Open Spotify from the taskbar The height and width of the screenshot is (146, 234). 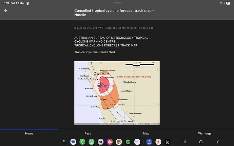[x=128, y=142]
